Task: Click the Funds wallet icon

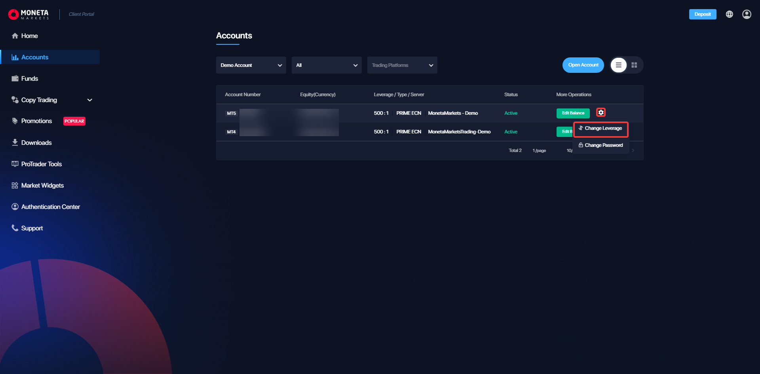Action: pos(15,78)
